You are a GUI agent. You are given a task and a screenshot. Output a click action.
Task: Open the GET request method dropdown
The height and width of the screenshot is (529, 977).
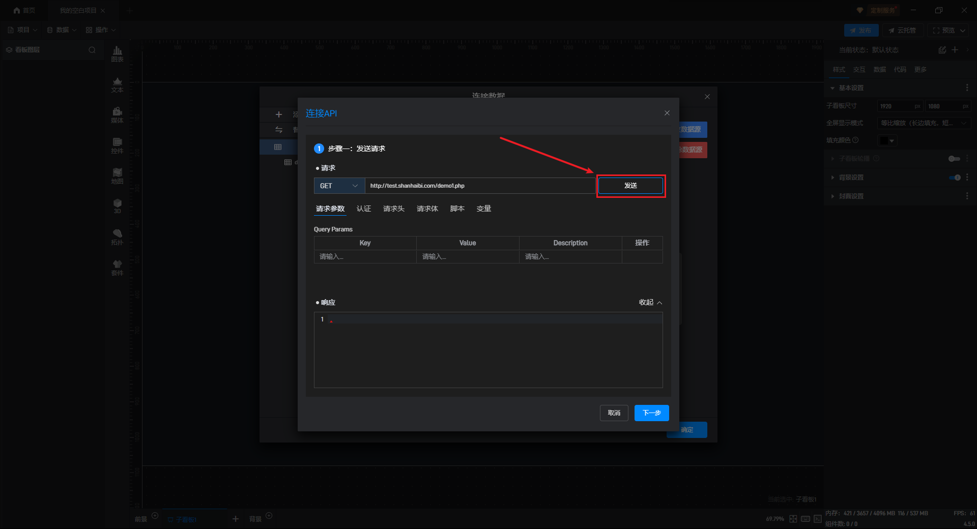pos(339,186)
